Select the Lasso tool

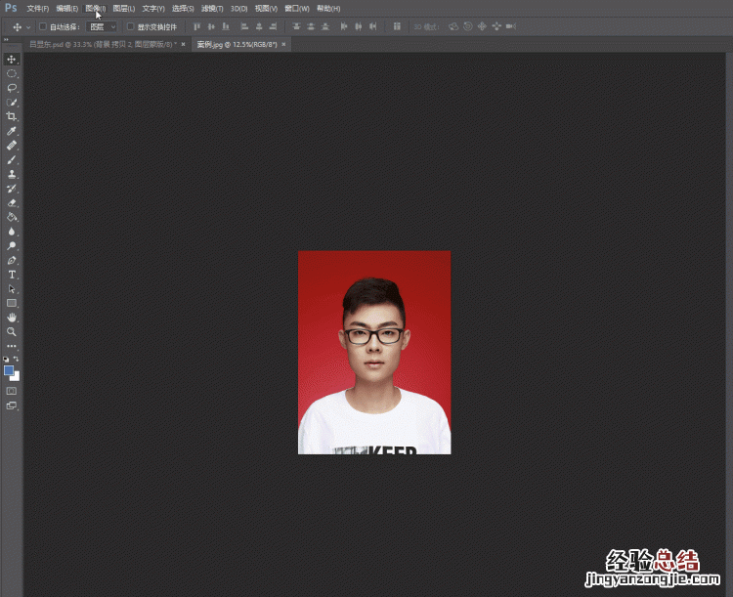tap(12, 87)
